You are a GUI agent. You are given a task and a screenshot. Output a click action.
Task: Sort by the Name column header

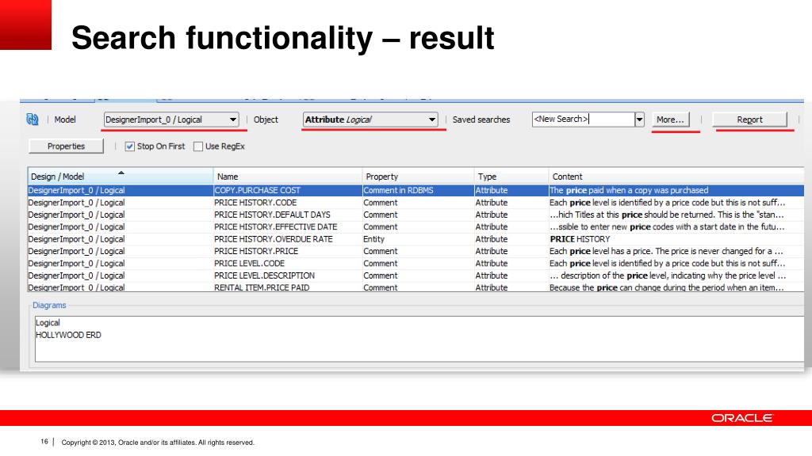click(287, 177)
